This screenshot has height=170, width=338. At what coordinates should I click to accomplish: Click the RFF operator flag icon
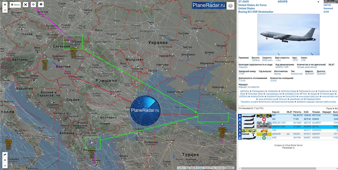264,116
